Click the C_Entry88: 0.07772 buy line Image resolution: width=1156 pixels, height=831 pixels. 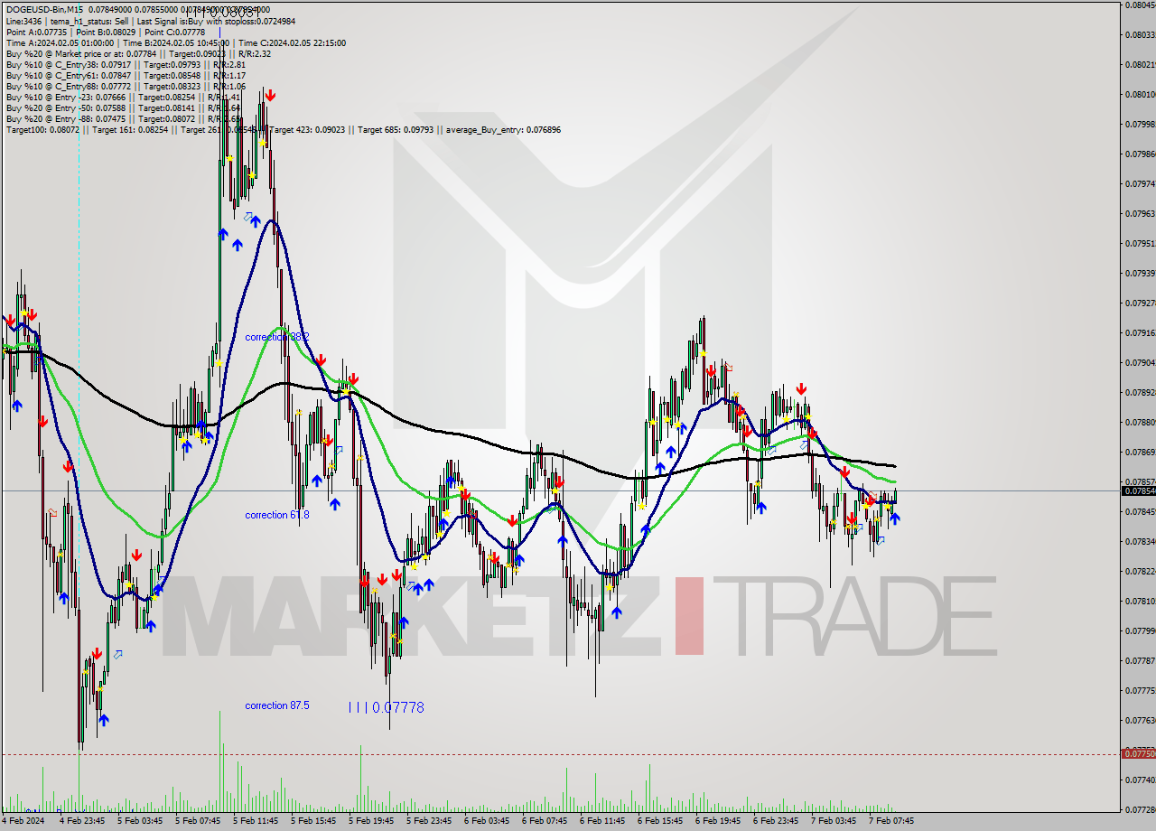[126, 86]
